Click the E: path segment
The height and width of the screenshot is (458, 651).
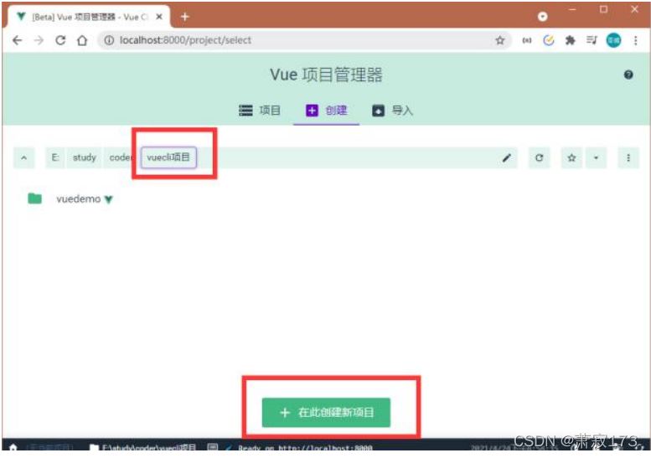pyautogui.click(x=54, y=157)
